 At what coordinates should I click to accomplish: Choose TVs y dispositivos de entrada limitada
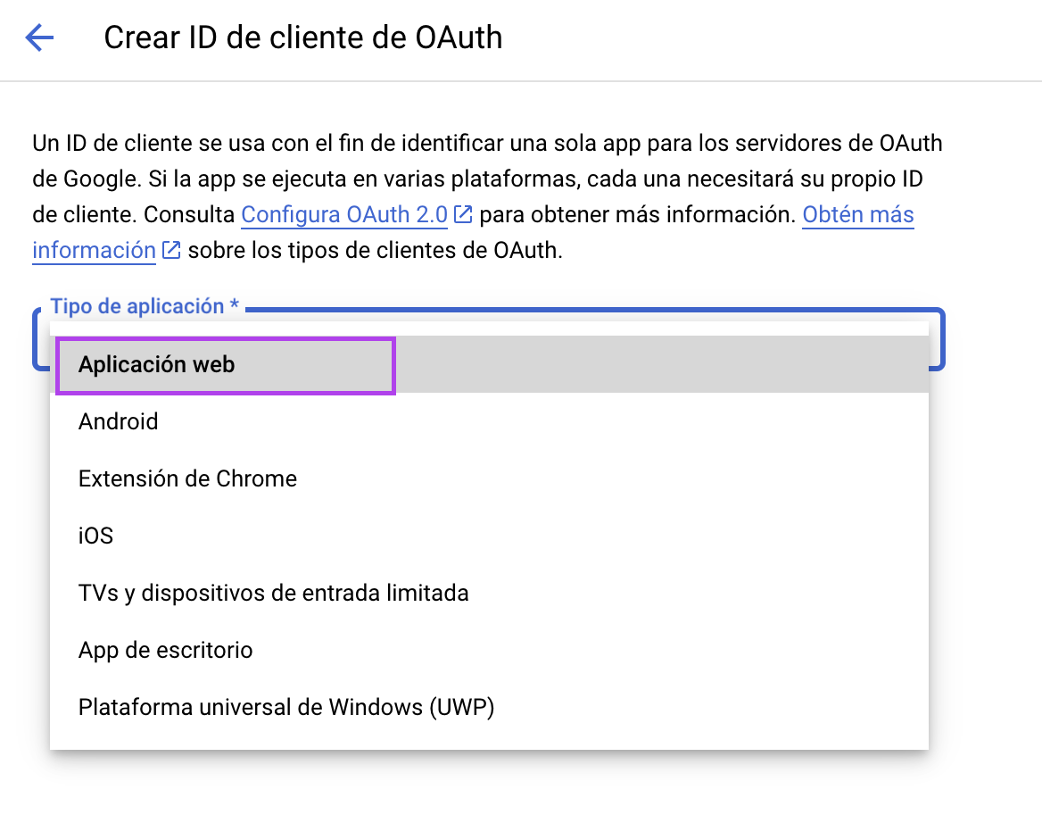[274, 593]
